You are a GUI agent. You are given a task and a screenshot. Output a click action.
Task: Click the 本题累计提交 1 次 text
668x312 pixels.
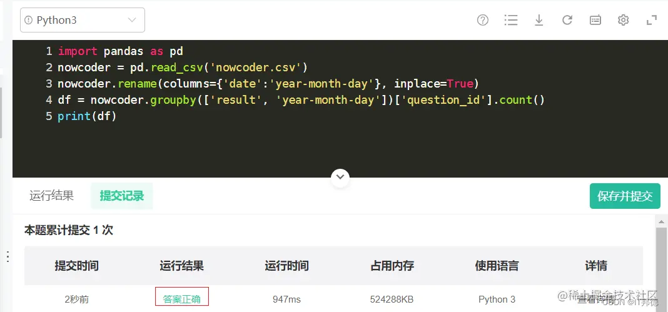click(x=69, y=231)
